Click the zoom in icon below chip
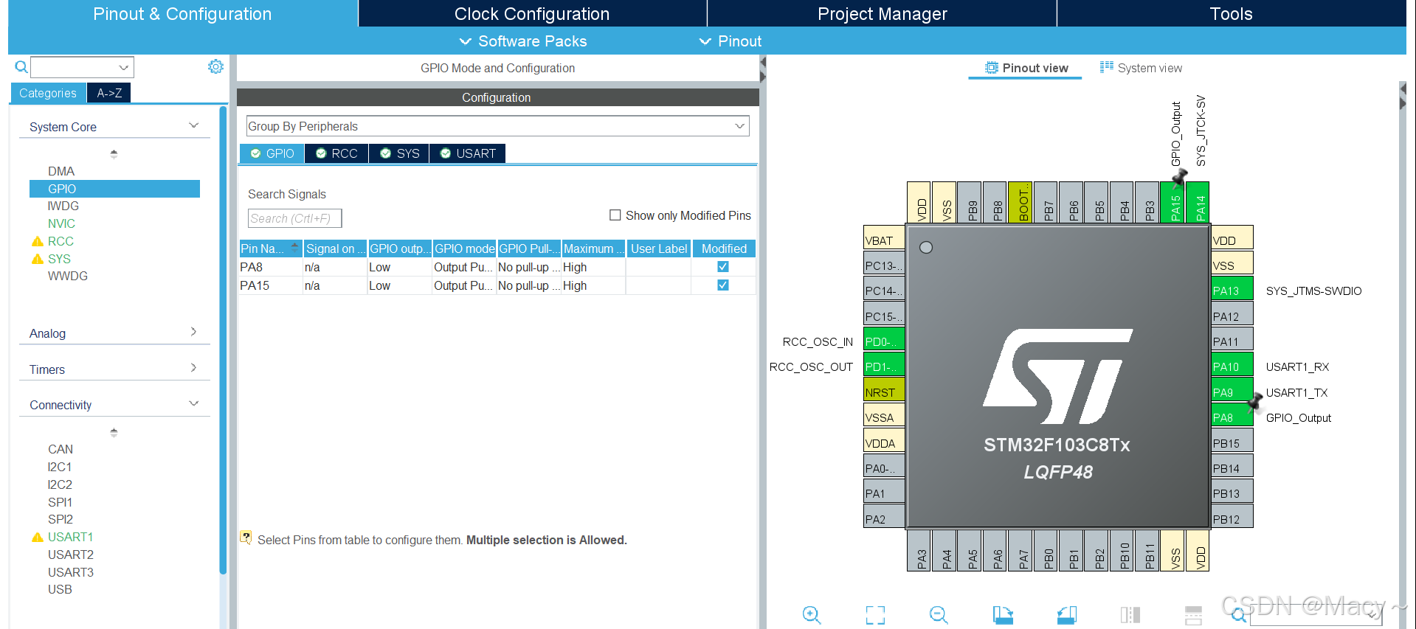Image resolution: width=1416 pixels, height=629 pixels. tap(812, 614)
